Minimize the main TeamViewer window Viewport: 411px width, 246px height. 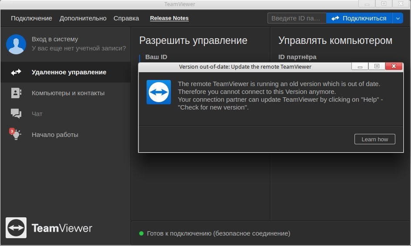367,3
